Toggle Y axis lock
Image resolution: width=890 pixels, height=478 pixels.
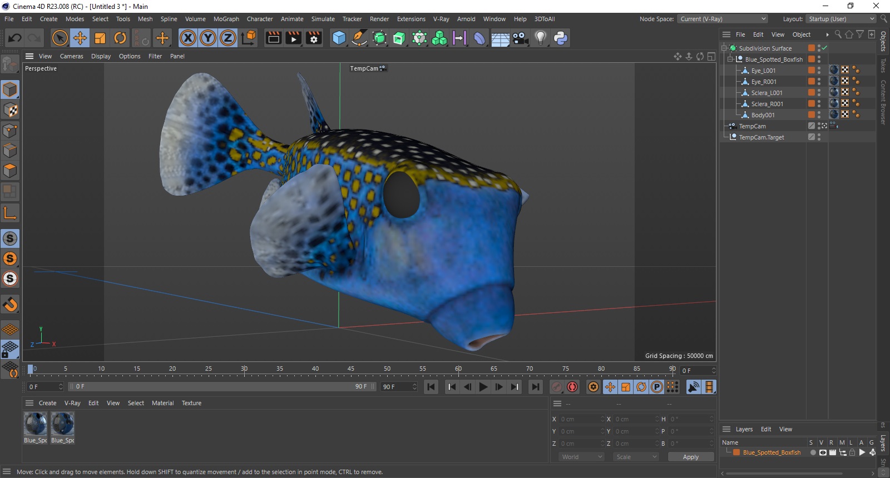[x=208, y=38]
